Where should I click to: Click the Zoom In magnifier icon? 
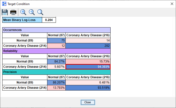(23, 12)
